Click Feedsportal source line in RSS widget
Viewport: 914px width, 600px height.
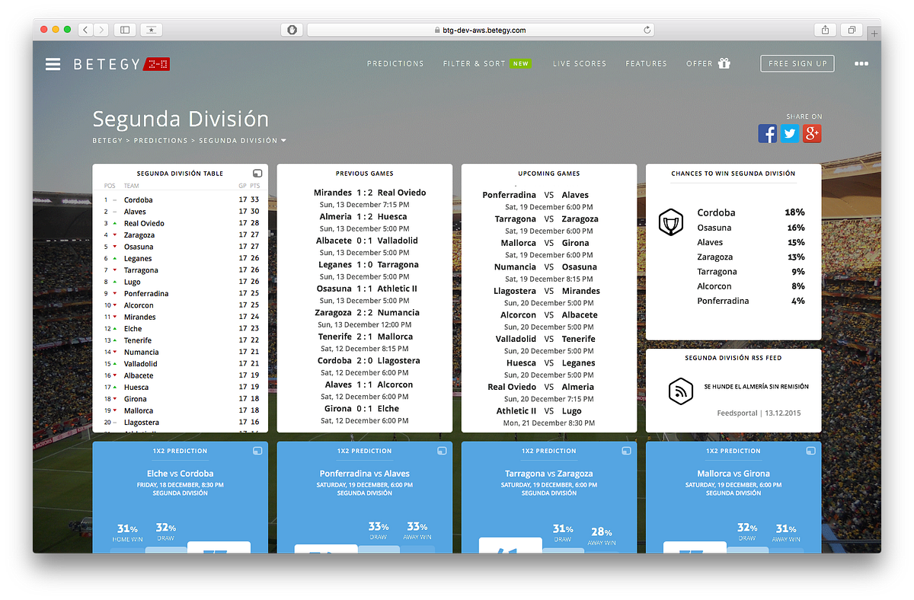coord(759,413)
